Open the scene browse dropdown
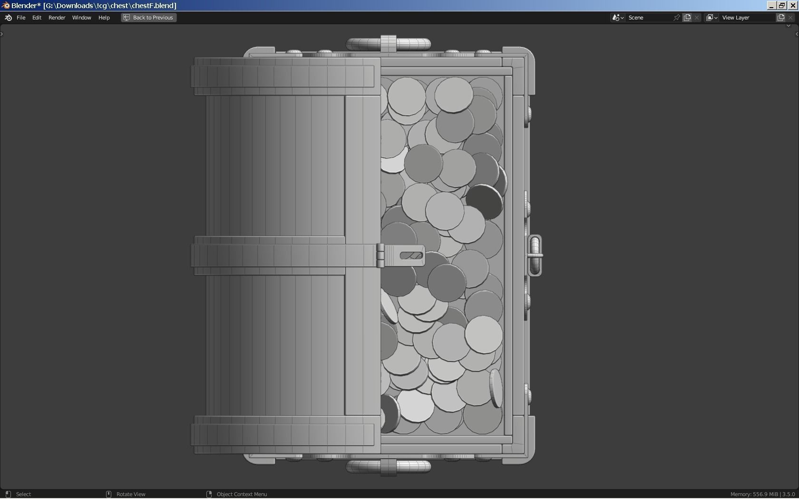799x499 pixels. [618, 18]
